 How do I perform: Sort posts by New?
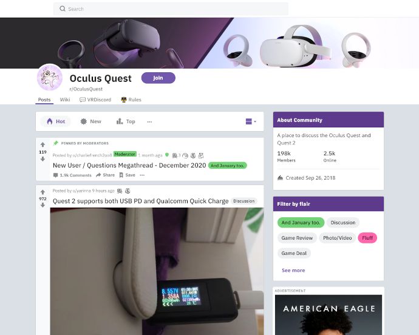91,121
